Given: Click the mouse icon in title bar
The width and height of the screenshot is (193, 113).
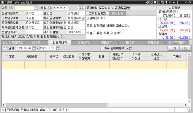Looking at the screenshot, I should (x=155, y=2).
